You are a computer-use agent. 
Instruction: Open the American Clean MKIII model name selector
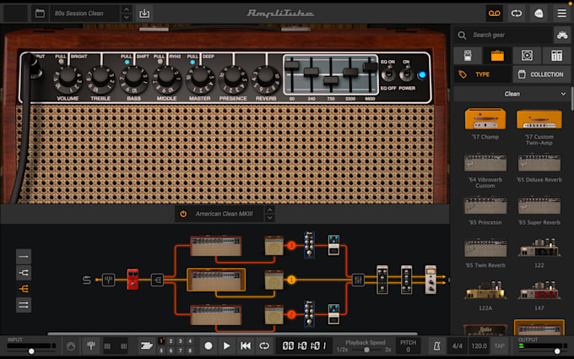tap(224, 214)
